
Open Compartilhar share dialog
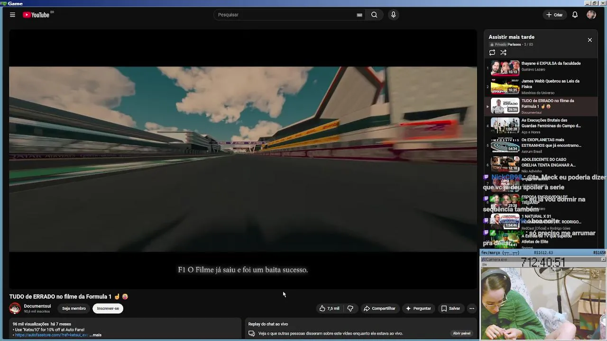(x=379, y=308)
